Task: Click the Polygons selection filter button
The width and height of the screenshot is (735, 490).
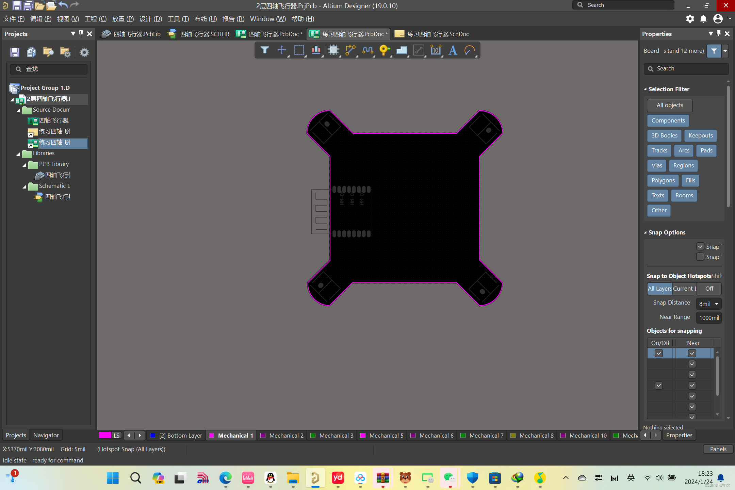Action: point(663,181)
